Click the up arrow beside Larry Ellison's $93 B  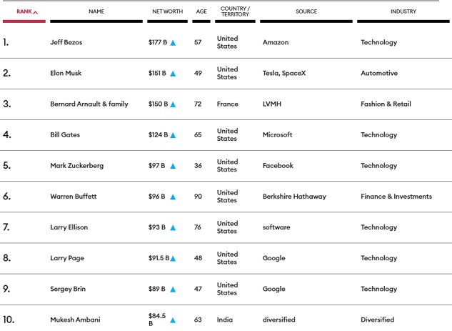click(173, 227)
